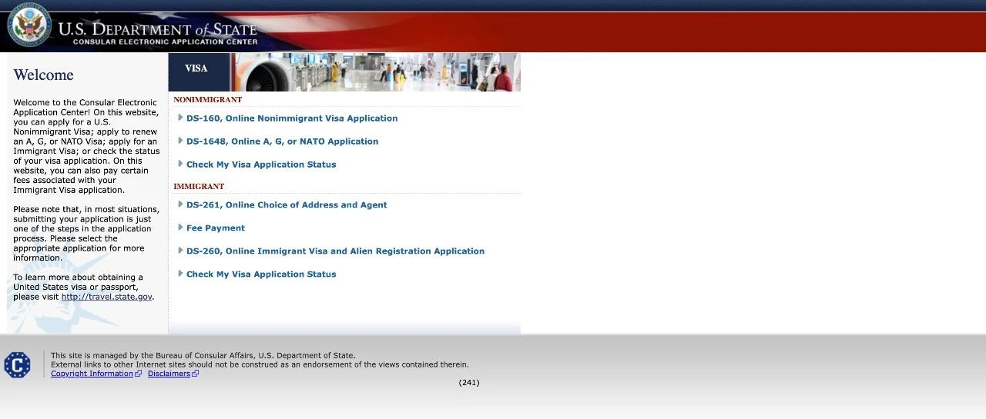986x419 pixels.
Task: Open the Fee Payment link
Action: click(216, 228)
